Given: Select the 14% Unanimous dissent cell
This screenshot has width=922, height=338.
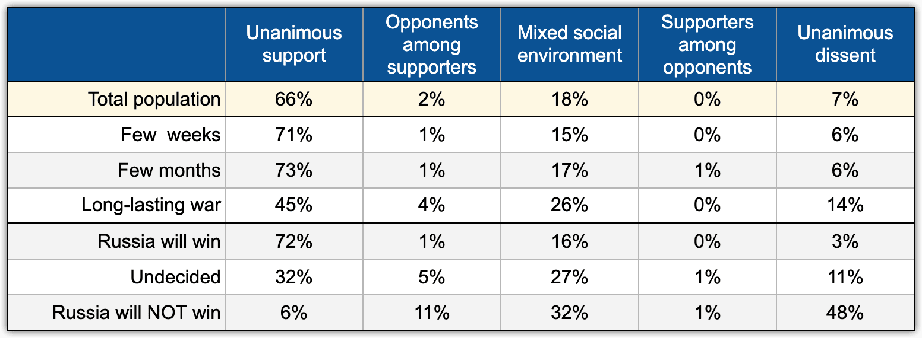Looking at the screenshot, I should tap(845, 206).
